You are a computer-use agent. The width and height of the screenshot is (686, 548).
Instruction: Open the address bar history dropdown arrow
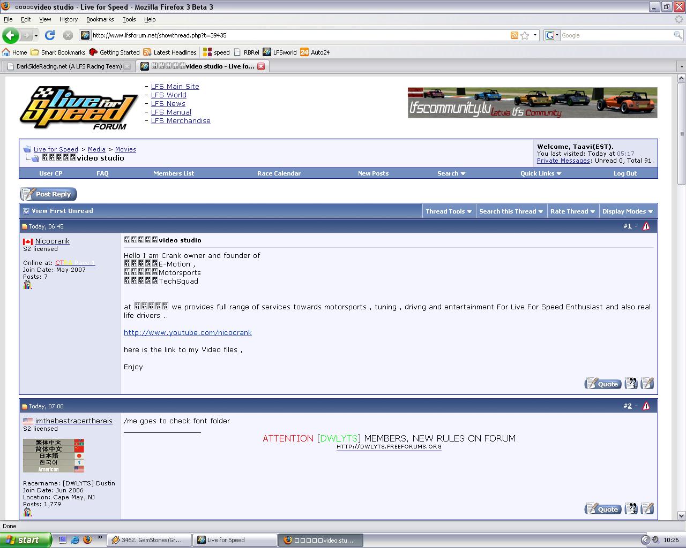535,35
